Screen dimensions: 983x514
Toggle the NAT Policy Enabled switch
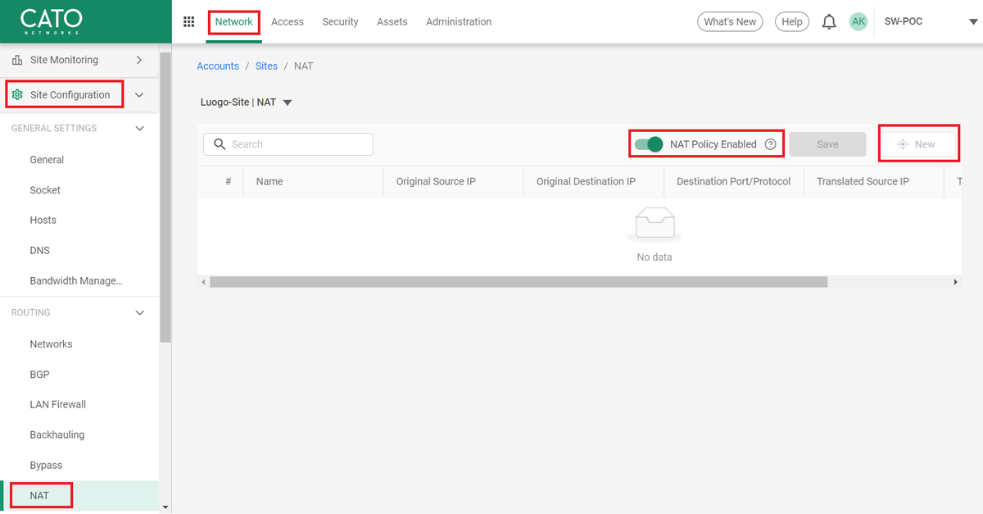tap(649, 144)
